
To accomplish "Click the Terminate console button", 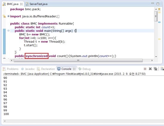I will point(145,69).
